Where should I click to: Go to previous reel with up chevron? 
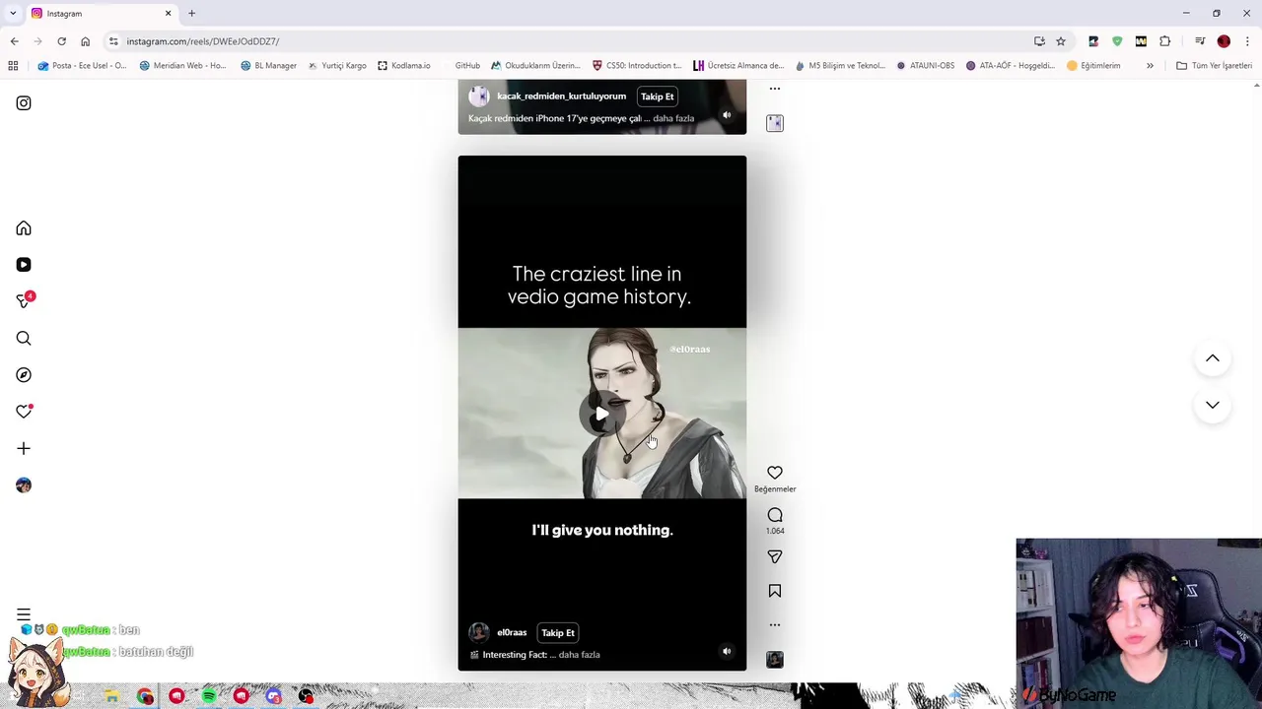tap(1213, 358)
